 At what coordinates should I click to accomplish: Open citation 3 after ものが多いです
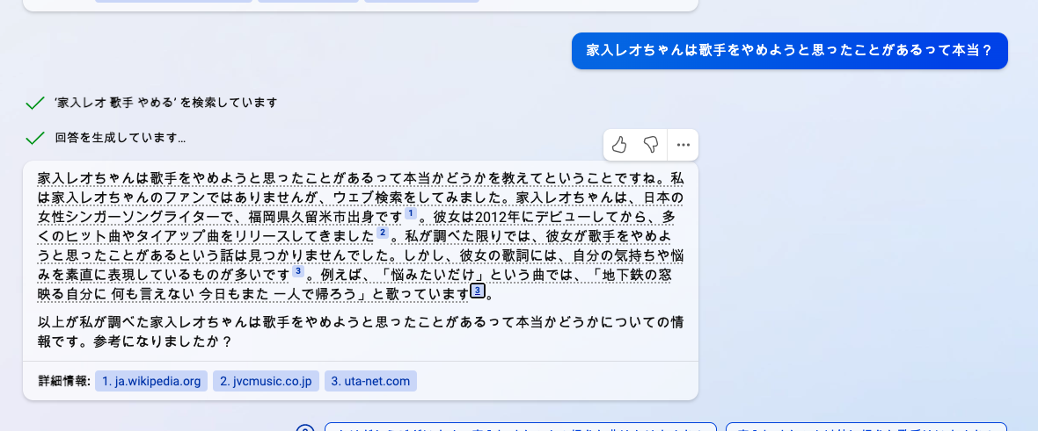pos(298,271)
